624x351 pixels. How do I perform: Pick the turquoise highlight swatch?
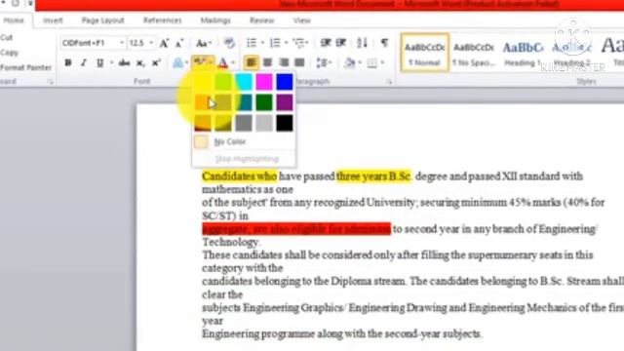[244, 82]
